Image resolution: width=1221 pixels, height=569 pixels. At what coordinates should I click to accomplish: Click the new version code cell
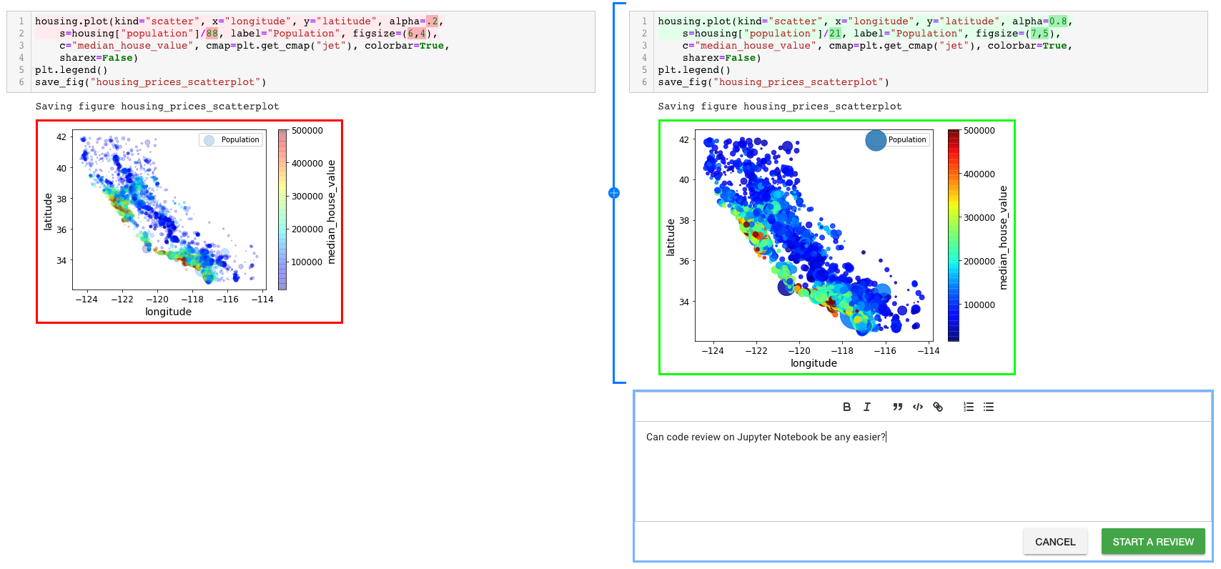coord(919,51)
